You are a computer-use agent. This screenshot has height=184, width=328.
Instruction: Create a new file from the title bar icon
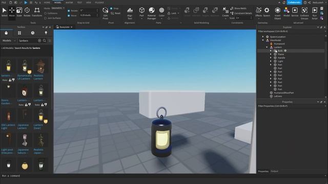10,3
